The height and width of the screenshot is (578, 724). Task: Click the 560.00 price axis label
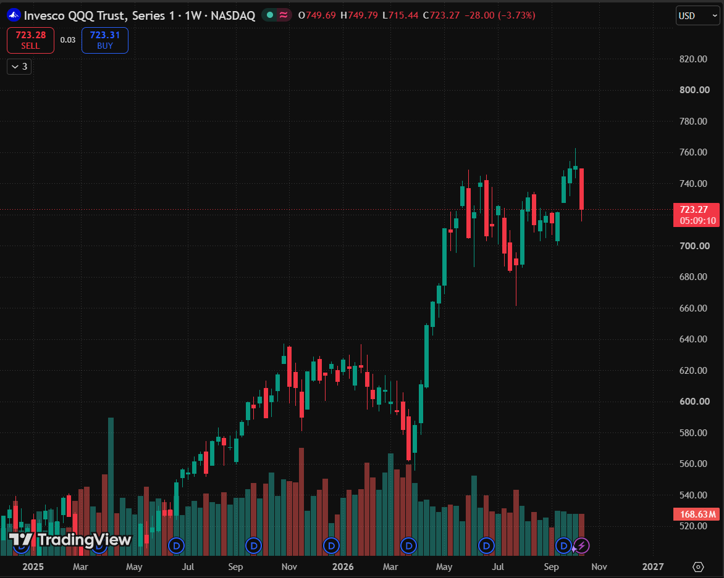(x=693, y=463)
